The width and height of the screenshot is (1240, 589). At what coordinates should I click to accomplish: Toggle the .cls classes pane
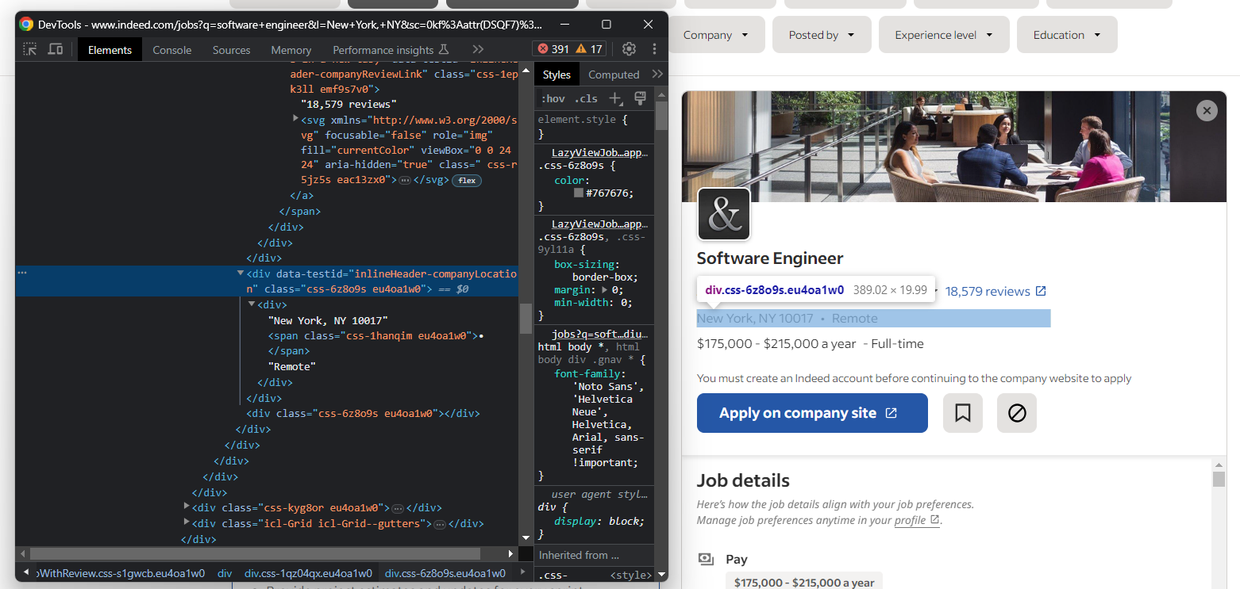pyautogui.click(x=586, y=99)
